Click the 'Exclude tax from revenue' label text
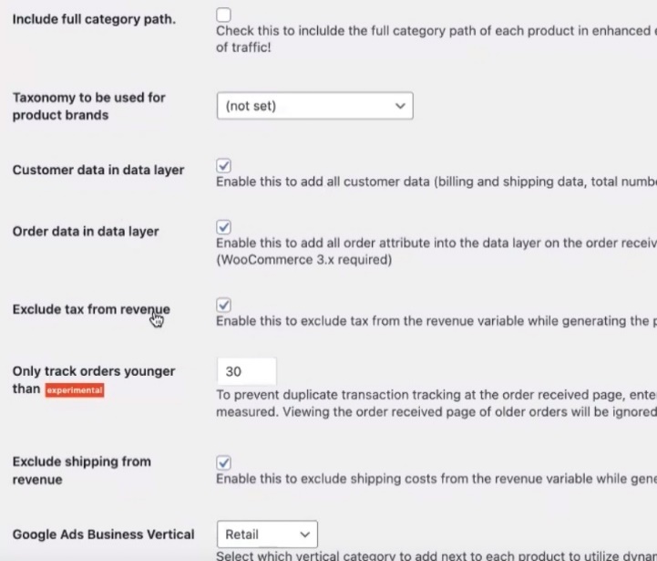This screenshot has width=657, height=561. coord(91,309)
